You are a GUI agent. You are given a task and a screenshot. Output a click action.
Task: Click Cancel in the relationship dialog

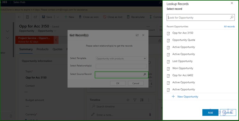tap(136, 83)
